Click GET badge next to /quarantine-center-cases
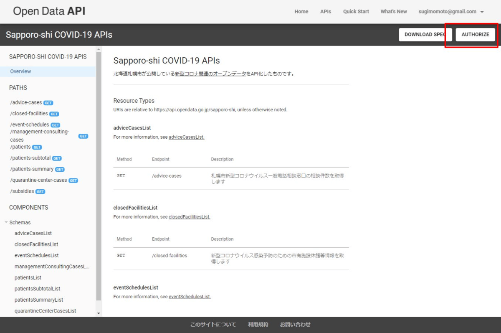The width and height of the screenshot is (501, 333). click(73, 180)
